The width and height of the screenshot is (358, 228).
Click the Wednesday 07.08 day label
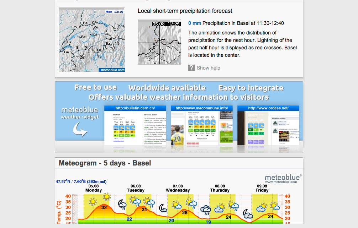(x=178, y=188)
